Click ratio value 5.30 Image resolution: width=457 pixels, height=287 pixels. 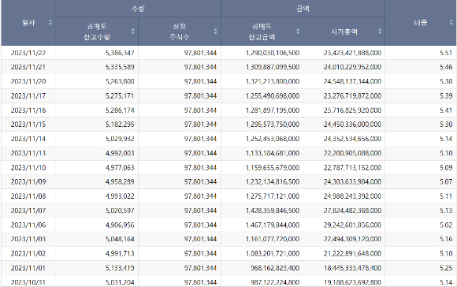click(x=446, y=125)
